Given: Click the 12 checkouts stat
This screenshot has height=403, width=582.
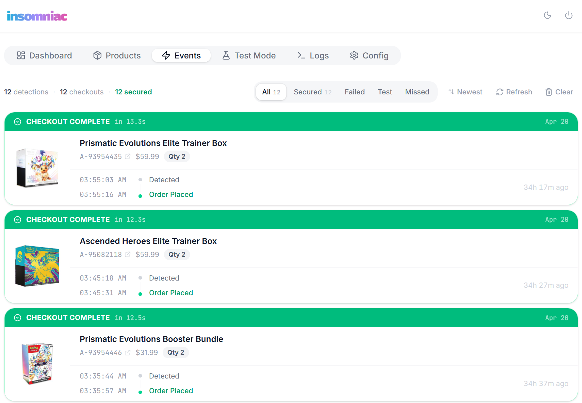Looking at the screenshot, I should [x=82, y=92].
